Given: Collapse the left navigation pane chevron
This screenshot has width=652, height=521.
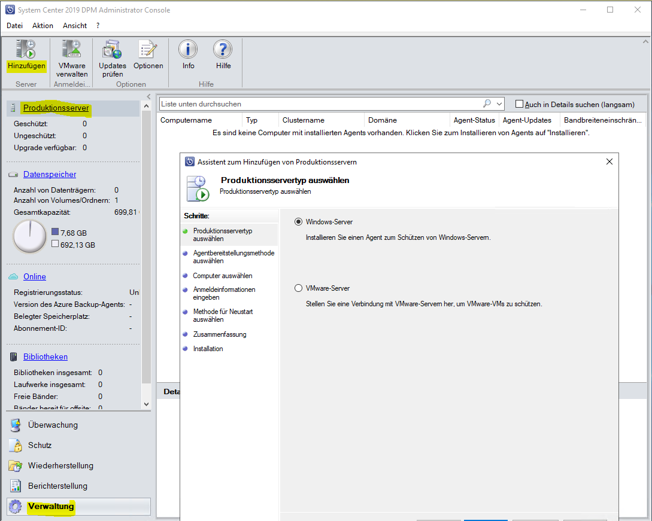Looking at the screenshot, I should click(148, 97).
